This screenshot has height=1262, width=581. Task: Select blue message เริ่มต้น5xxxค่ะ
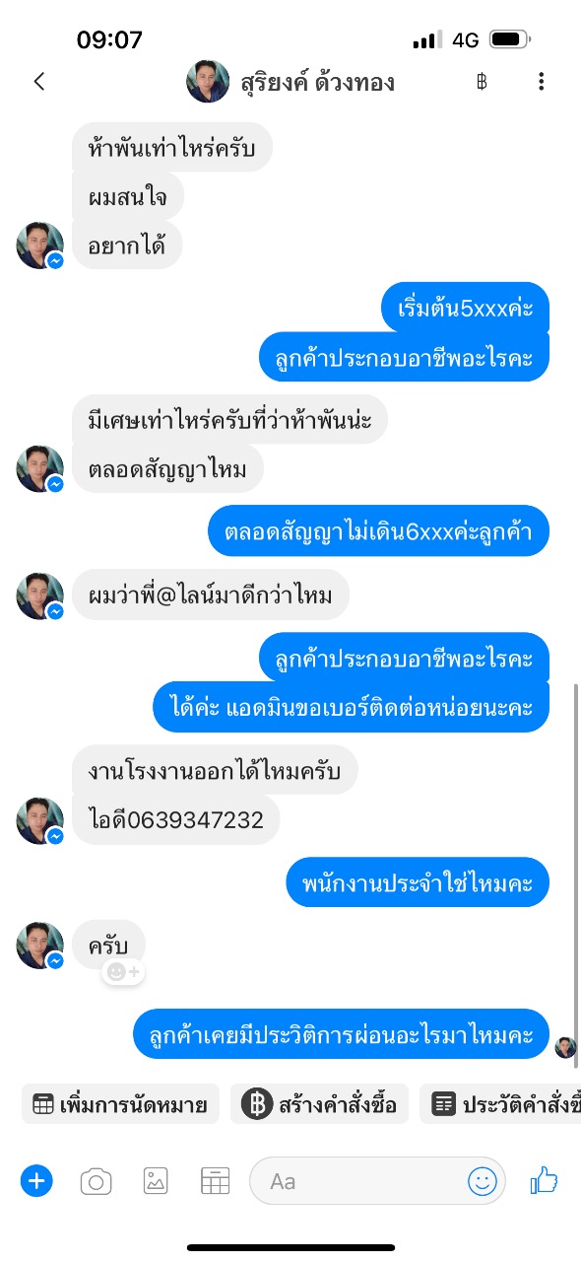point(466,308)
